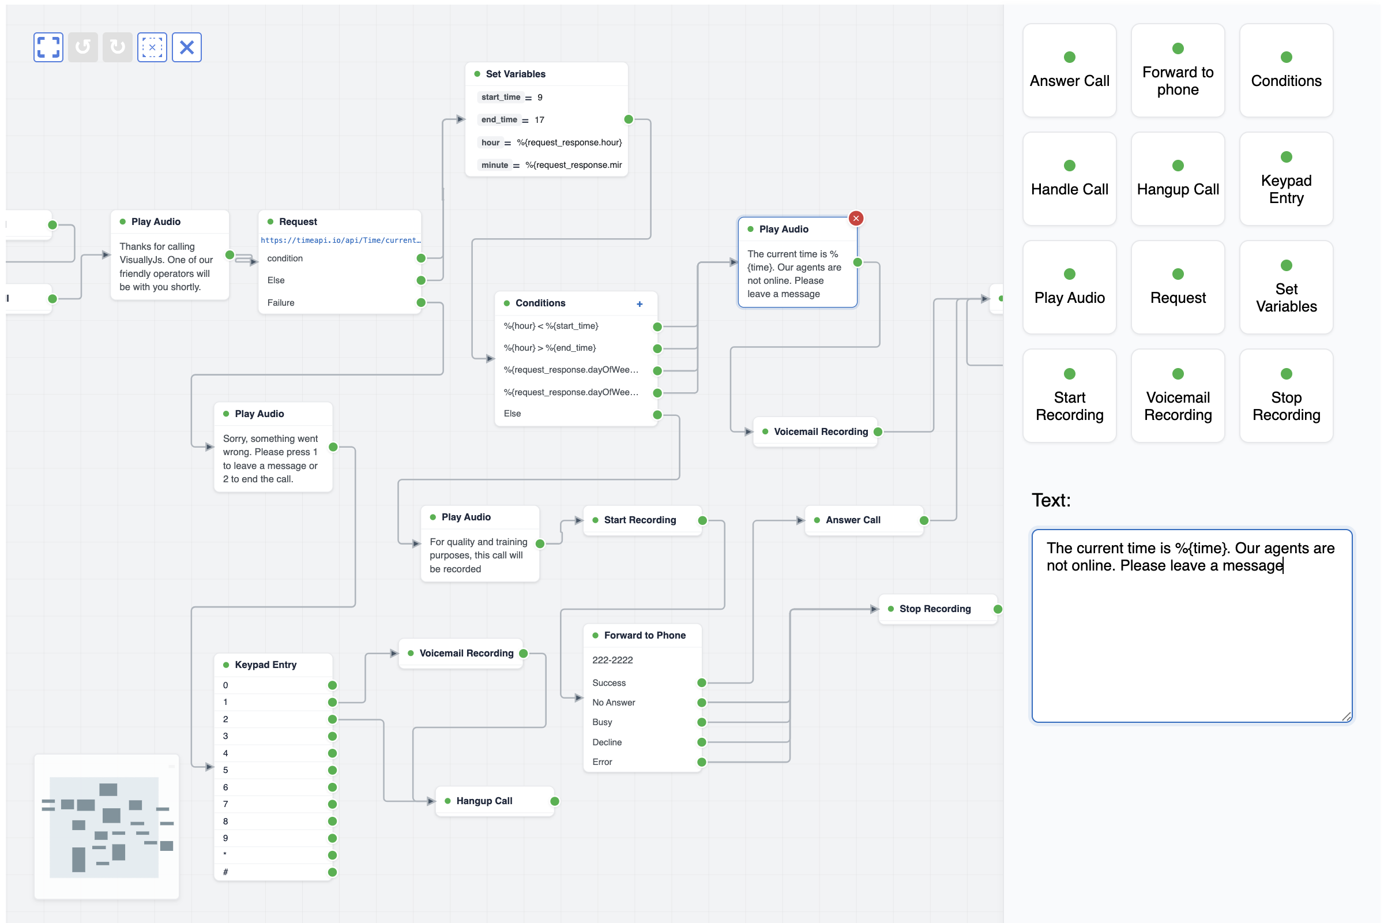The height and width of the screenshot is (923, 1384).
Task: Click the redo arrow toolbar icon
Action: (118, 47)
